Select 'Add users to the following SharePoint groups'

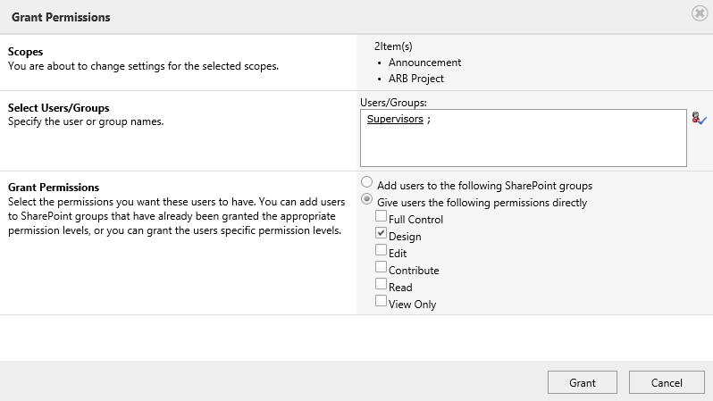[366, 182]
